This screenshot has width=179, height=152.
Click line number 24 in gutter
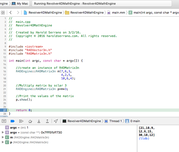tap(5, 100)
